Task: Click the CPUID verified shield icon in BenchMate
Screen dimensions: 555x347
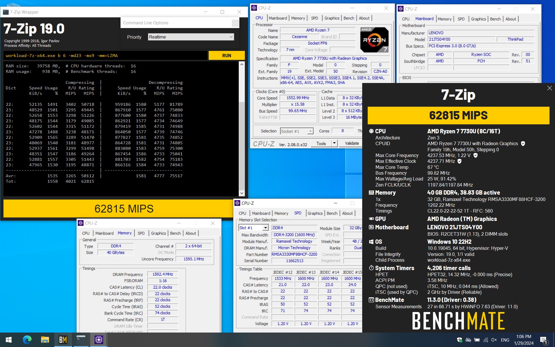Action: point(523,143)
